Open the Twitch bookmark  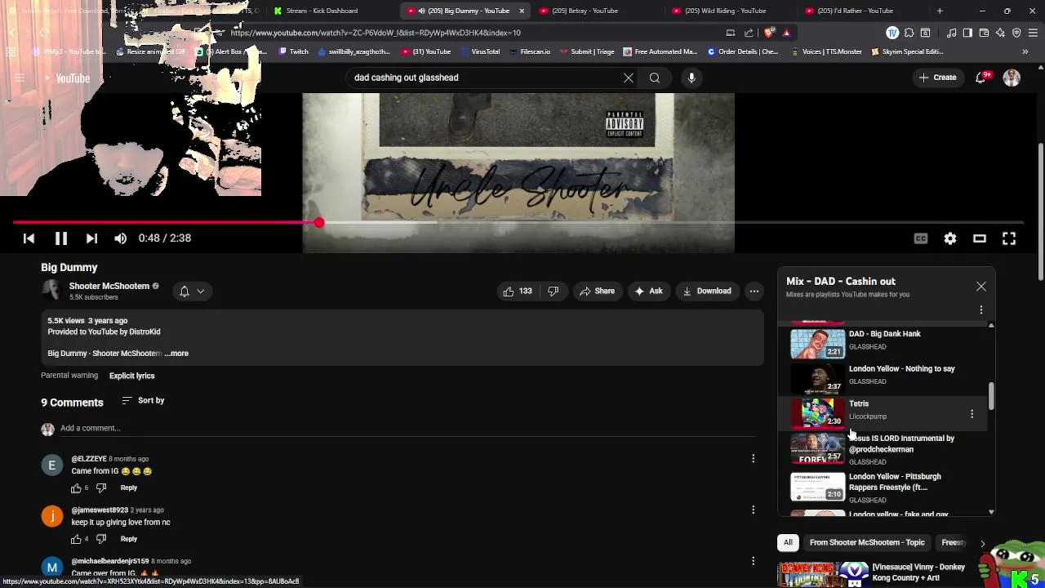tap(294, 51)
